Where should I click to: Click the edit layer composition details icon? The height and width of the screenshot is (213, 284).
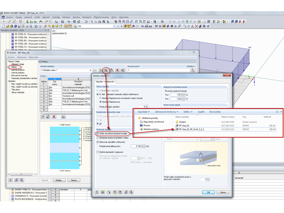pyautogui.click(x=106, y=70)
